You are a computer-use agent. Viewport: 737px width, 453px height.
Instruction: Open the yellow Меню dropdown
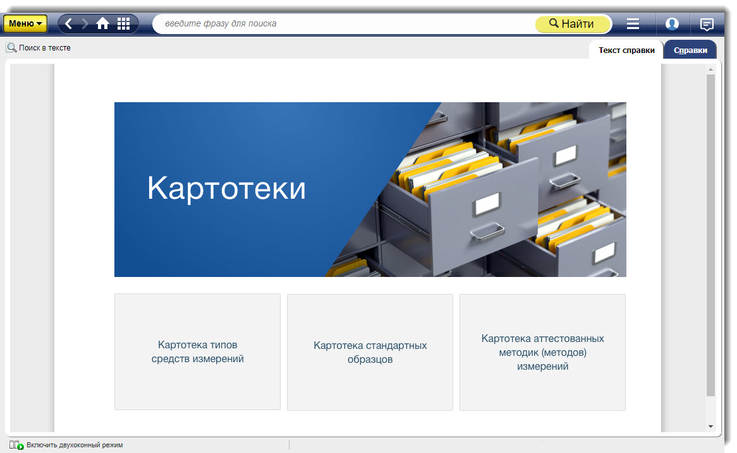coord(25,23)
